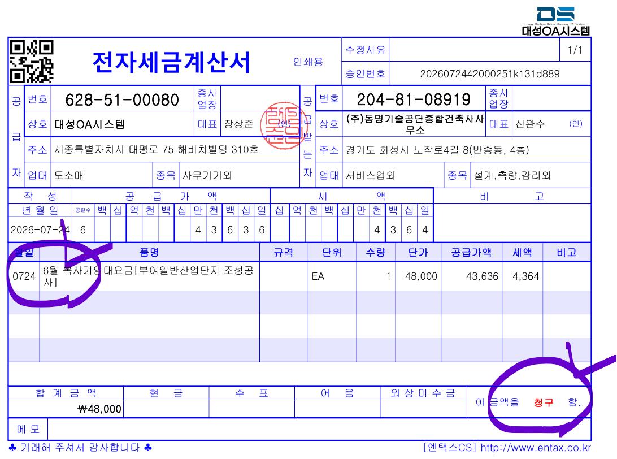Click the blank count value 6 under 공란수
Image resolution: width=617 pixels, height=459 pixels.
pyautogui.click(x=82, y=230)
